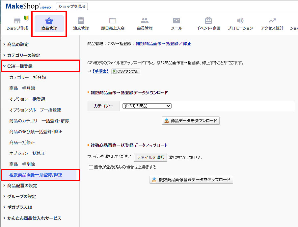Click ファイルを選択 to choose a file

tap(150, 157)
